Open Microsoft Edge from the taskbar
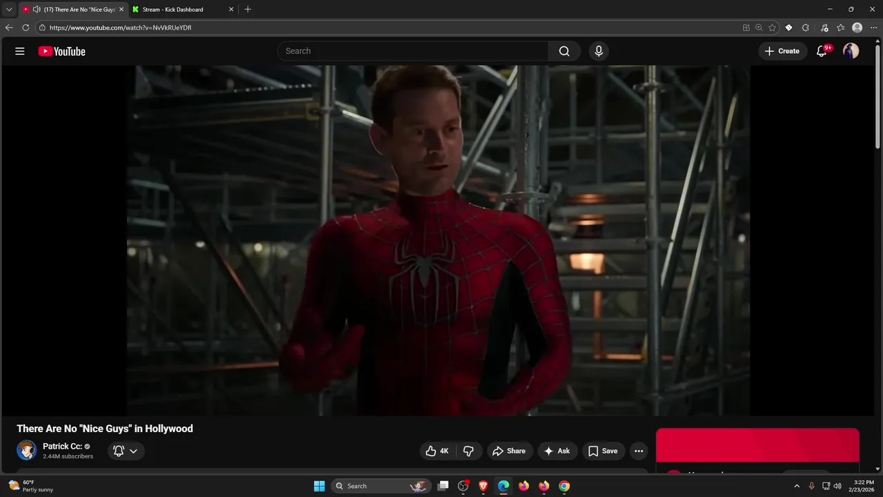This screenshot has height=497, width=883. [x=504, y=486]
